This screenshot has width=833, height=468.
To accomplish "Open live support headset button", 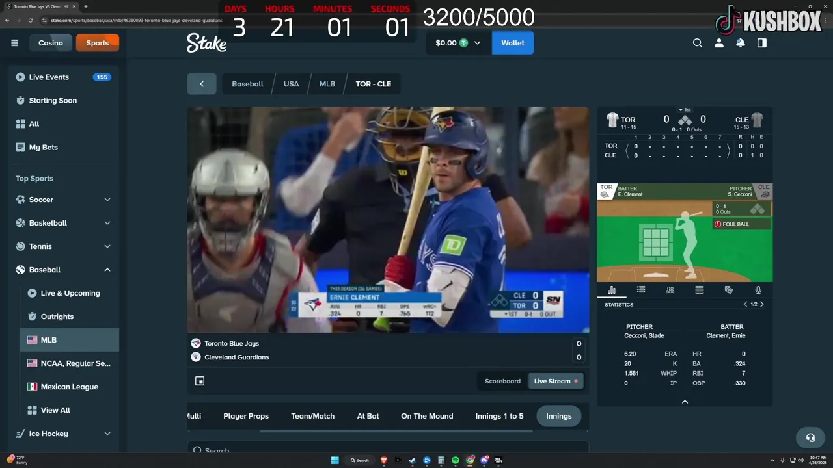I will coord(810,437).
